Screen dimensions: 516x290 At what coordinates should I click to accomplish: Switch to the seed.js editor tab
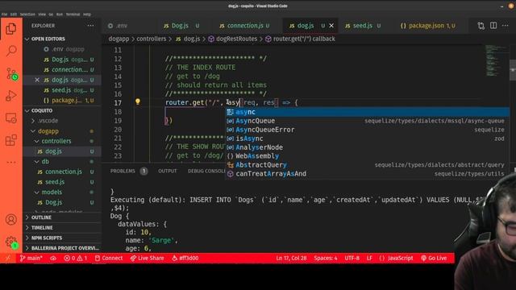click(x=363, y=26)
